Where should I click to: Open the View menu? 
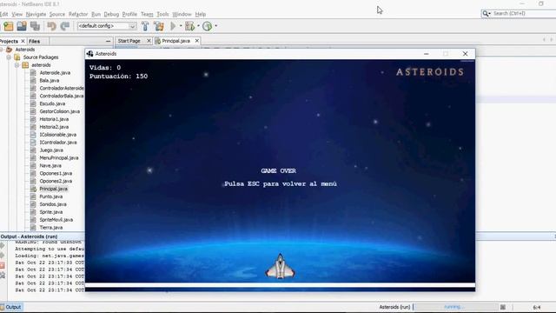17,14
